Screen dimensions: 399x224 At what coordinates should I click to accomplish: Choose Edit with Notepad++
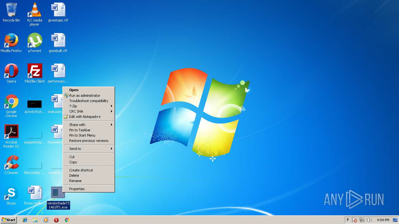(89, 117)
